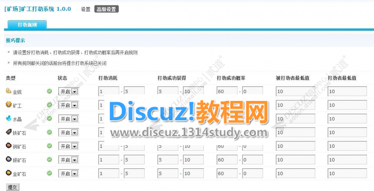
Task: Open the 状态 dropdown for 金矿石
Action: (69, 174)
